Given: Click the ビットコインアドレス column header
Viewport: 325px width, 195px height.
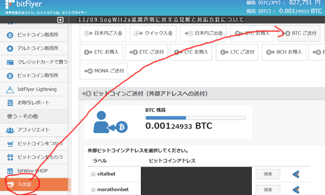Looking at the screenshot, I should (x=172, y=161).
